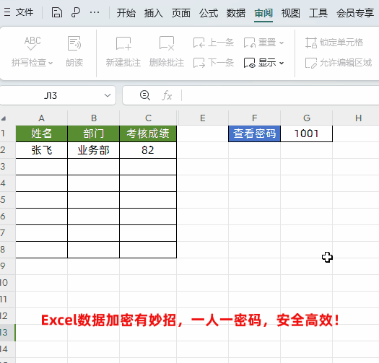Open the 文件 menu
Screen dimensions: 379x363
(x=25, y=12)
